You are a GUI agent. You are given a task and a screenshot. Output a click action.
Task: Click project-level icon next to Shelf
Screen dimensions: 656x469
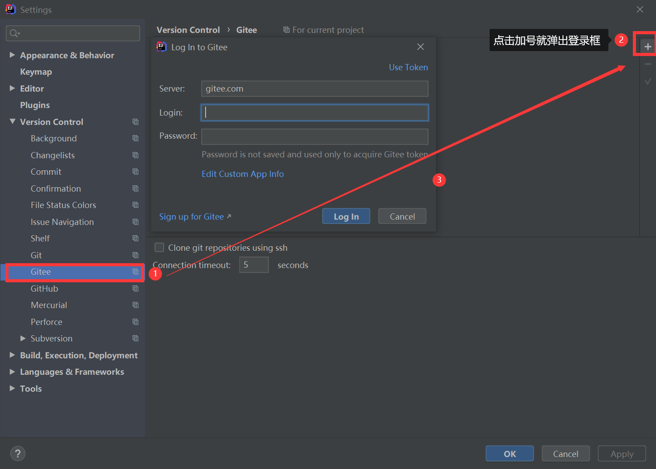(135, 238)
